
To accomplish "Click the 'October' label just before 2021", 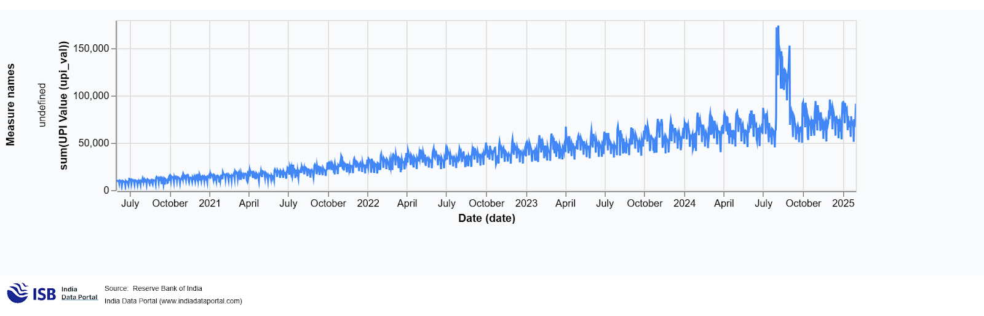I will coord(170,203).
